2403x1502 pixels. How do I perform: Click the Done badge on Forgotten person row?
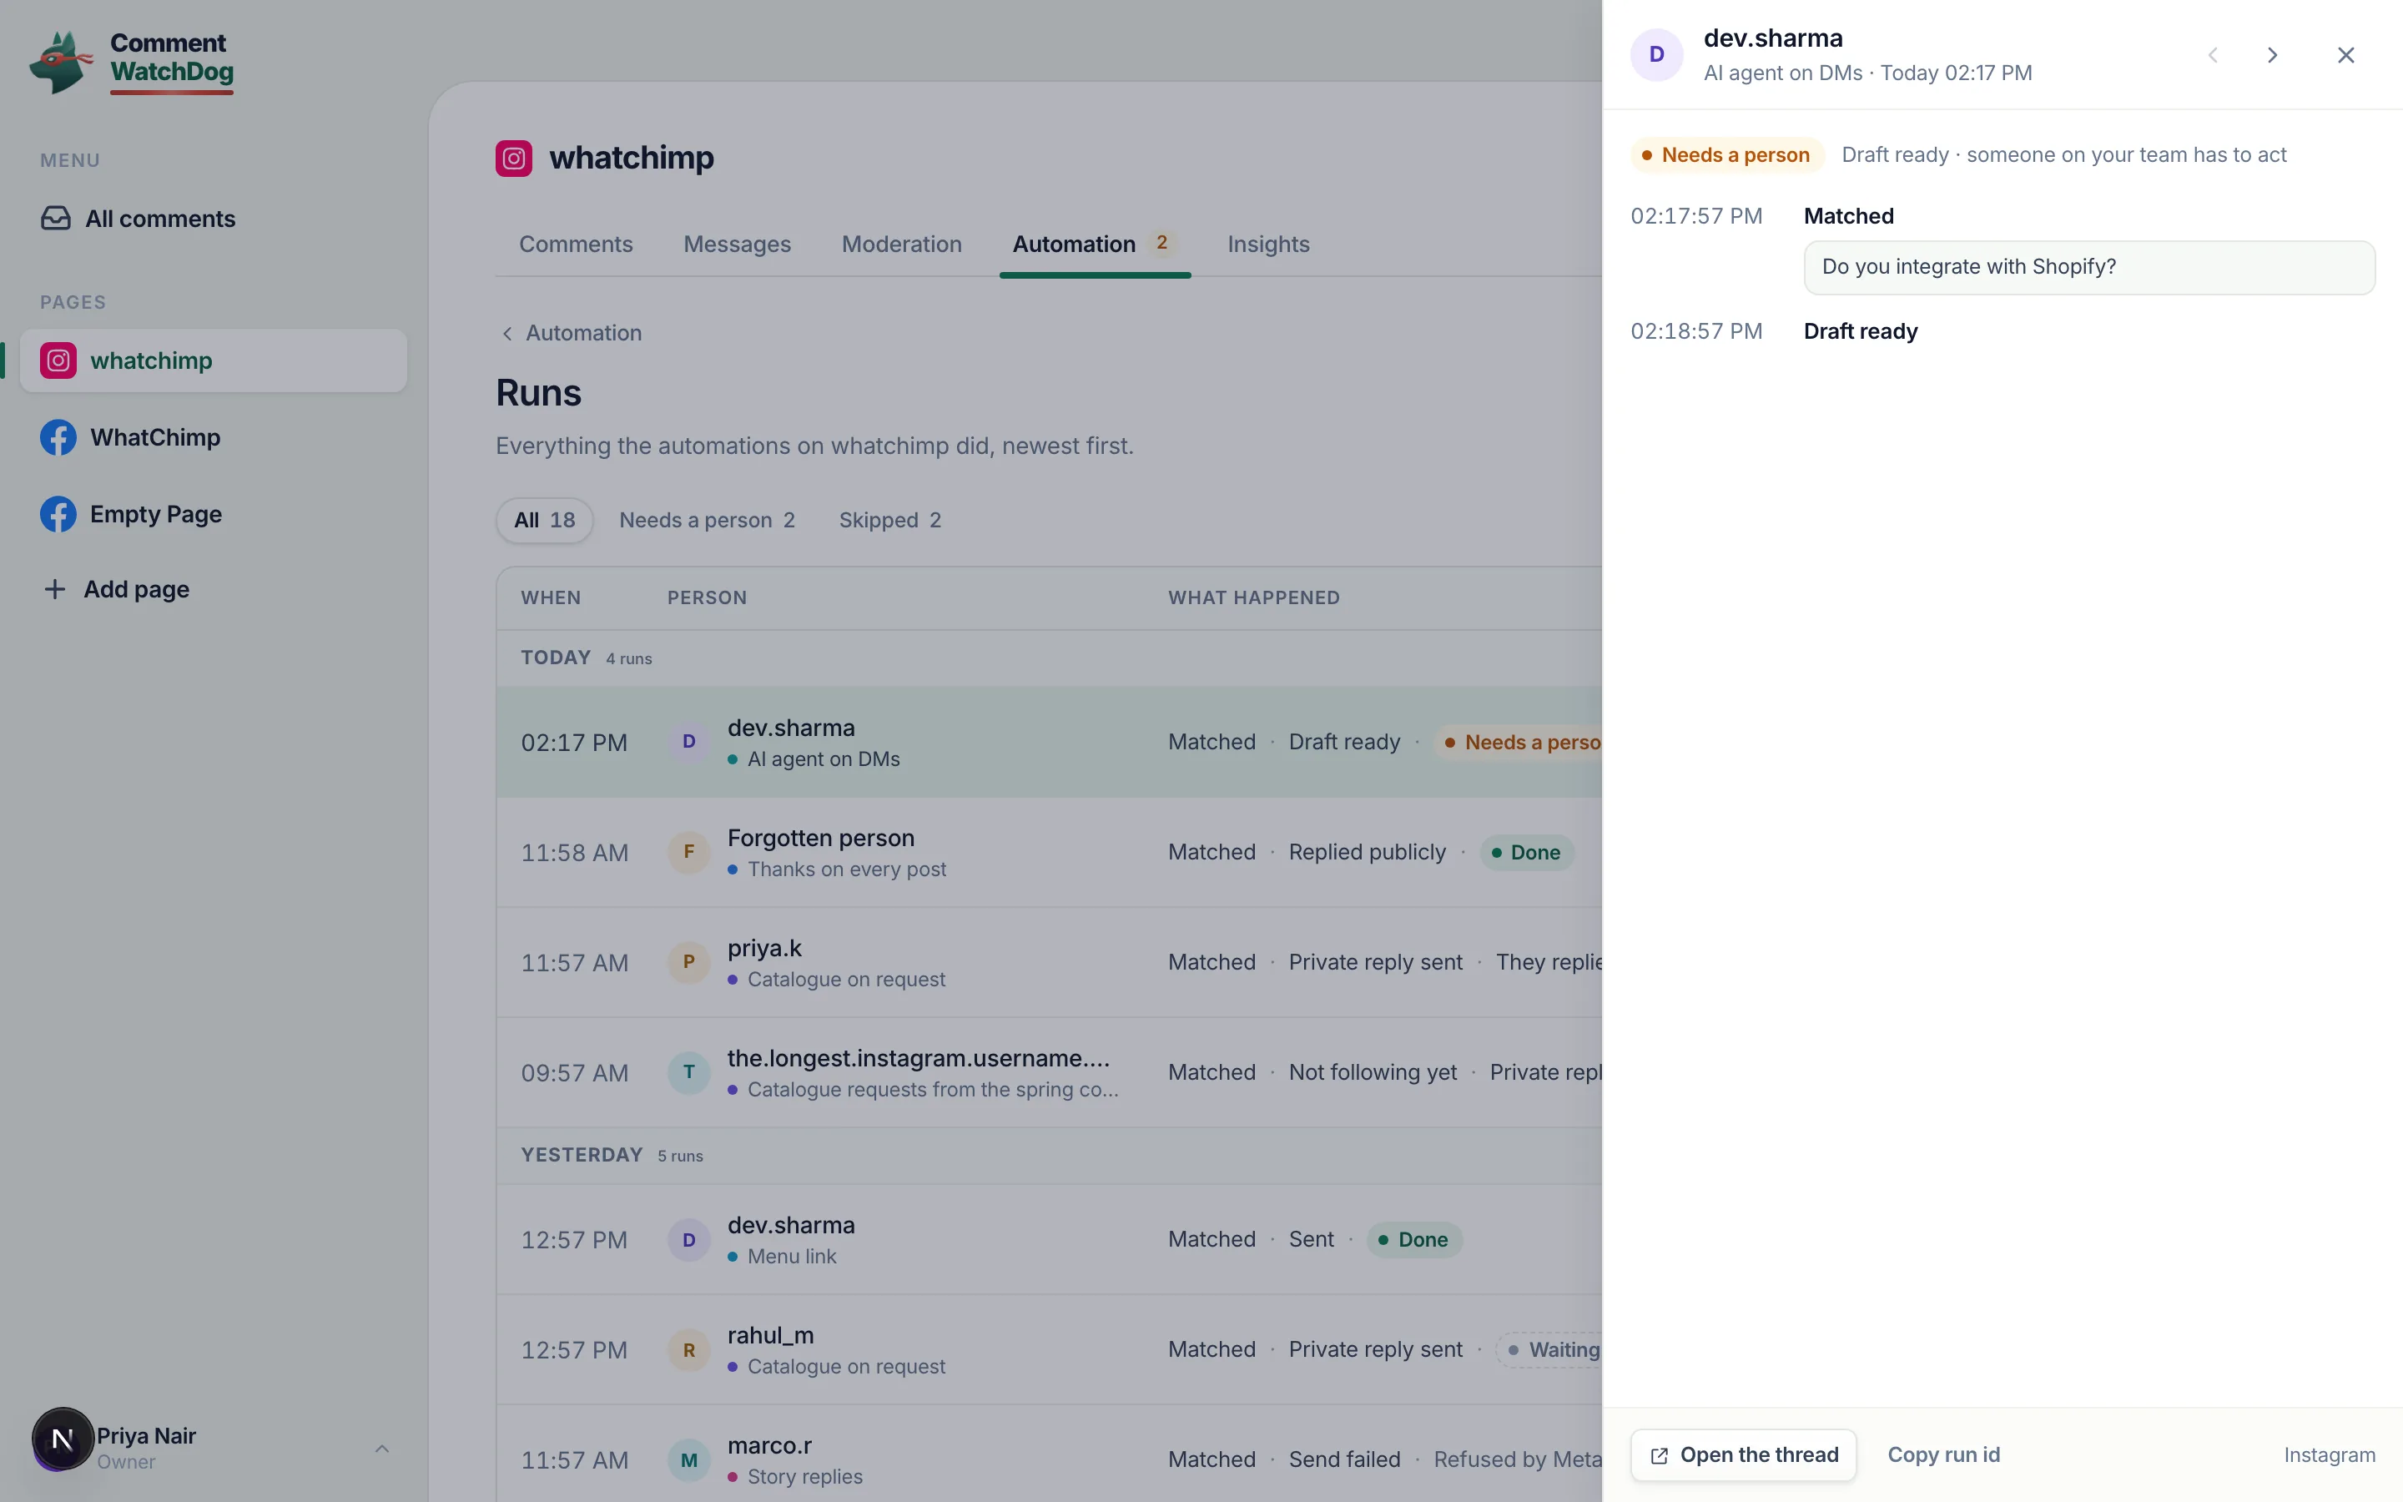pyautogui.click(x=1526, y=852)
